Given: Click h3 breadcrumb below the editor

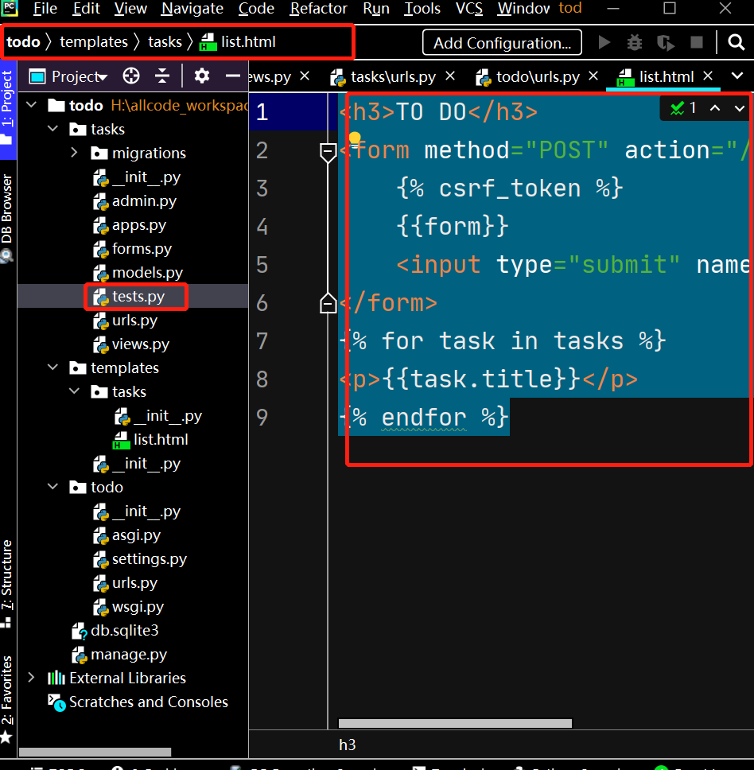Looking at the screenshot, I should click(x=347, y=745).
